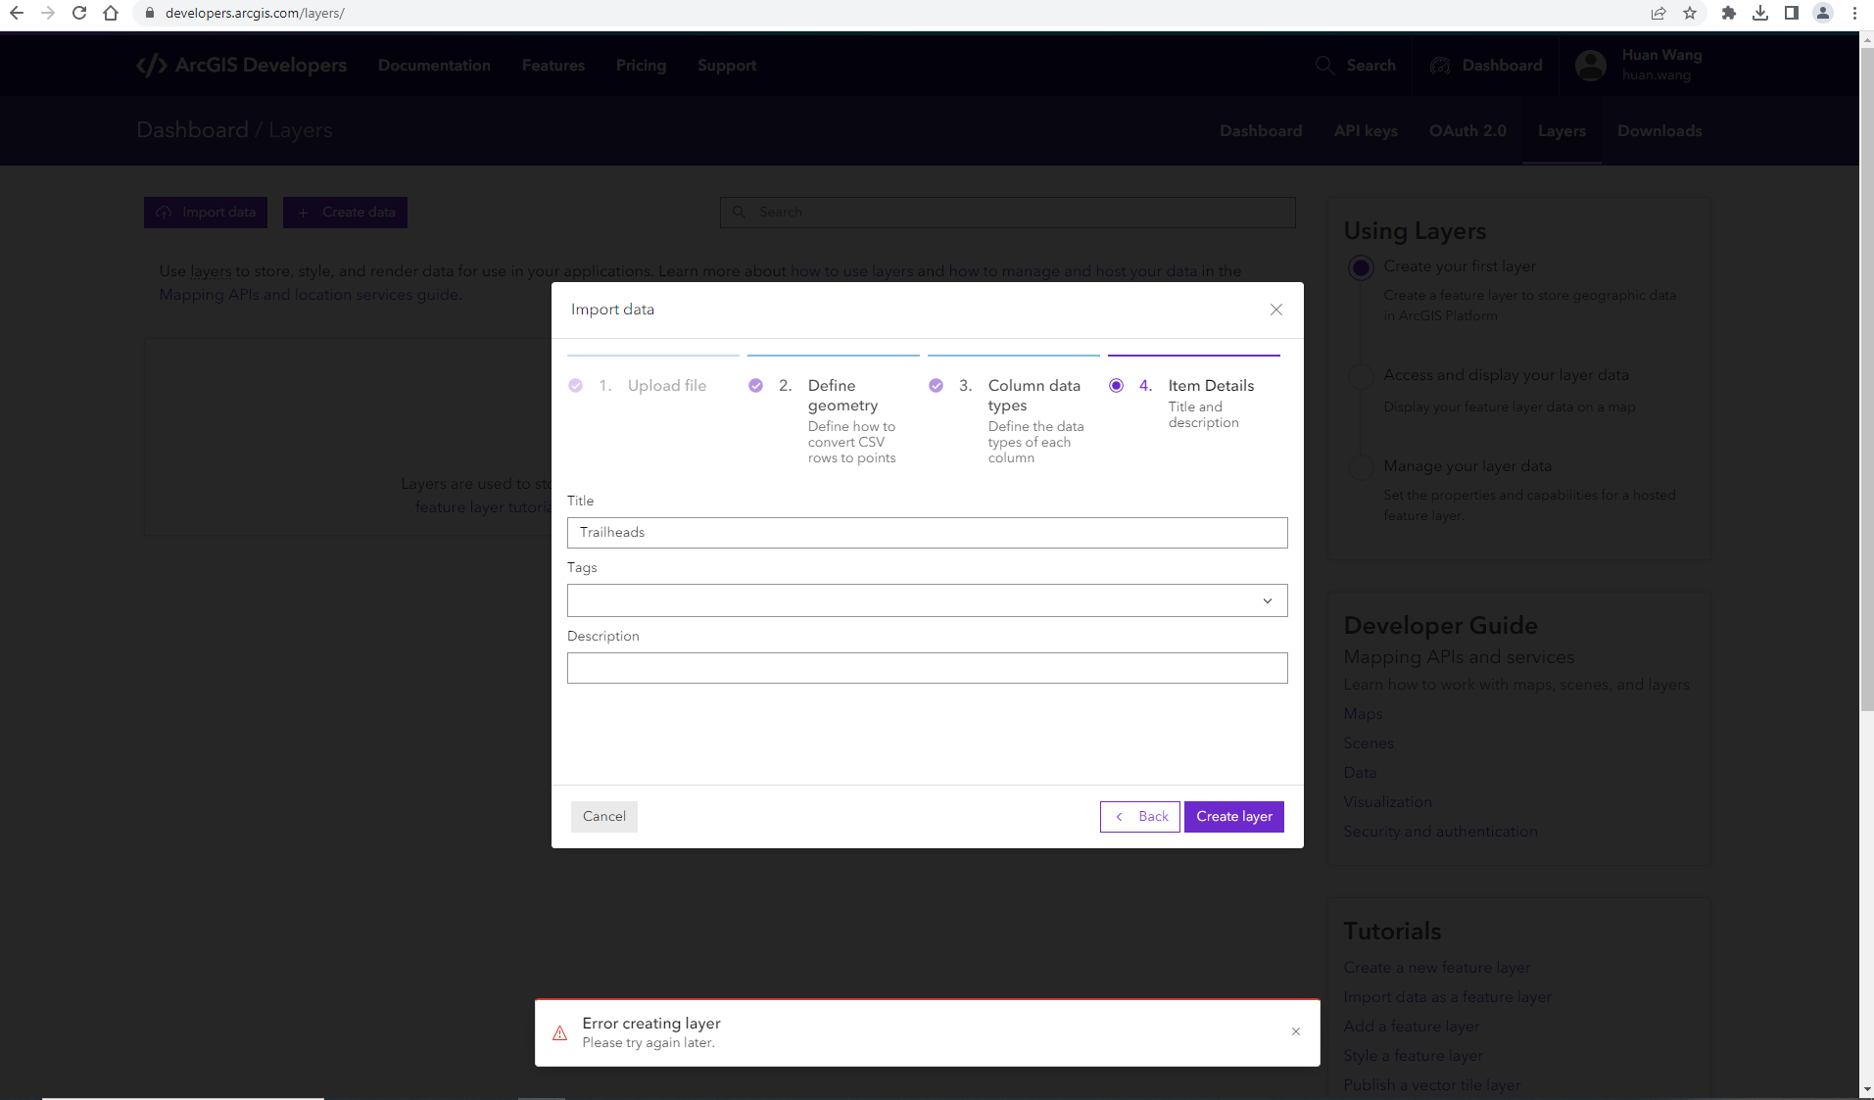Viewport: 1874px width, 1100px height.
Task: Open the browser extensions puzzle icon
Action: coord(1729,13)
